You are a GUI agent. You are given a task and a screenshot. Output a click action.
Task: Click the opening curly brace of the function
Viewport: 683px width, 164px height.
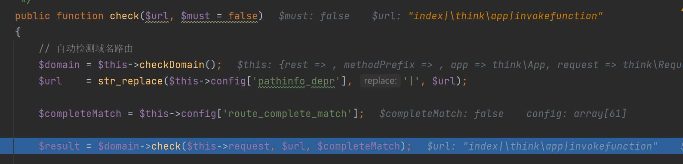[18, 32]
